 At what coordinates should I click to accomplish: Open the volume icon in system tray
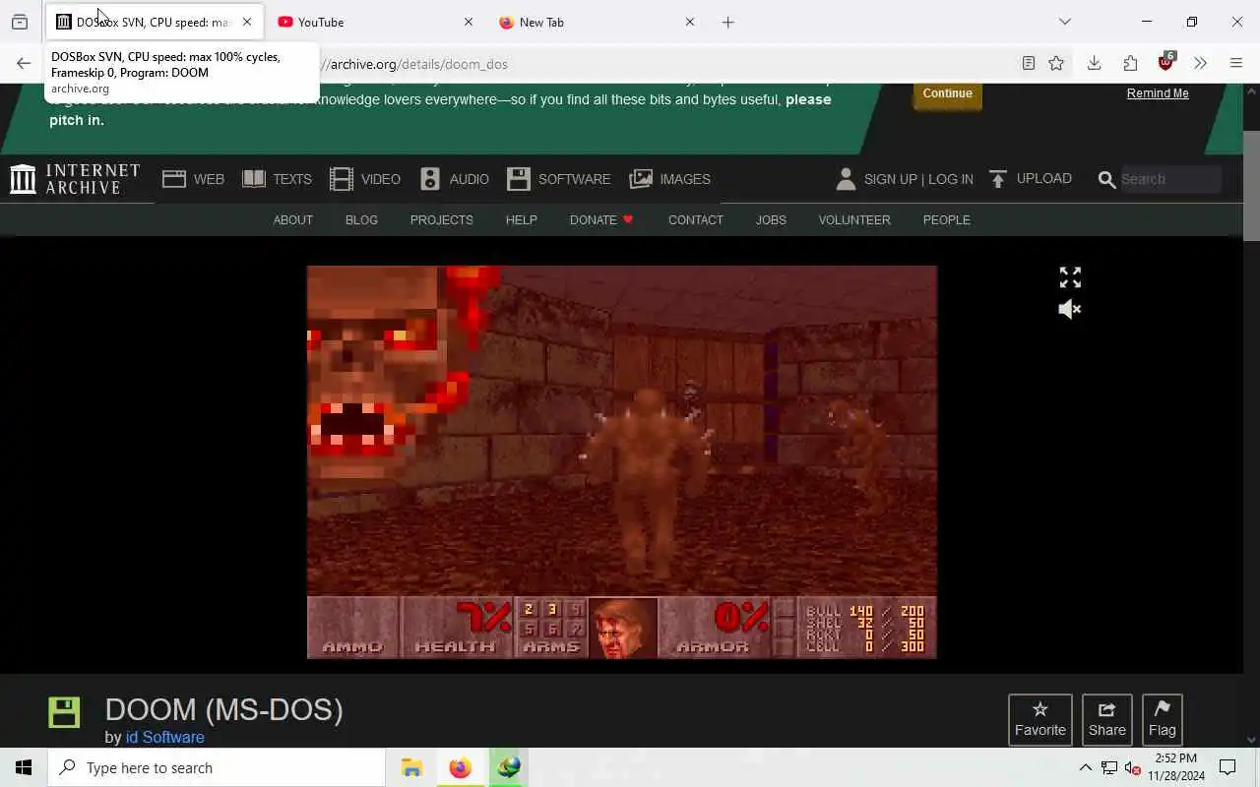(x=1132, y=768)
